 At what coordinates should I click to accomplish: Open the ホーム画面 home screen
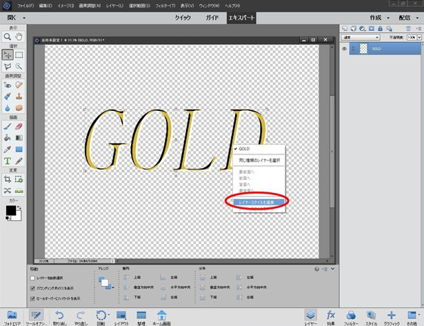[x=161, y=318]
